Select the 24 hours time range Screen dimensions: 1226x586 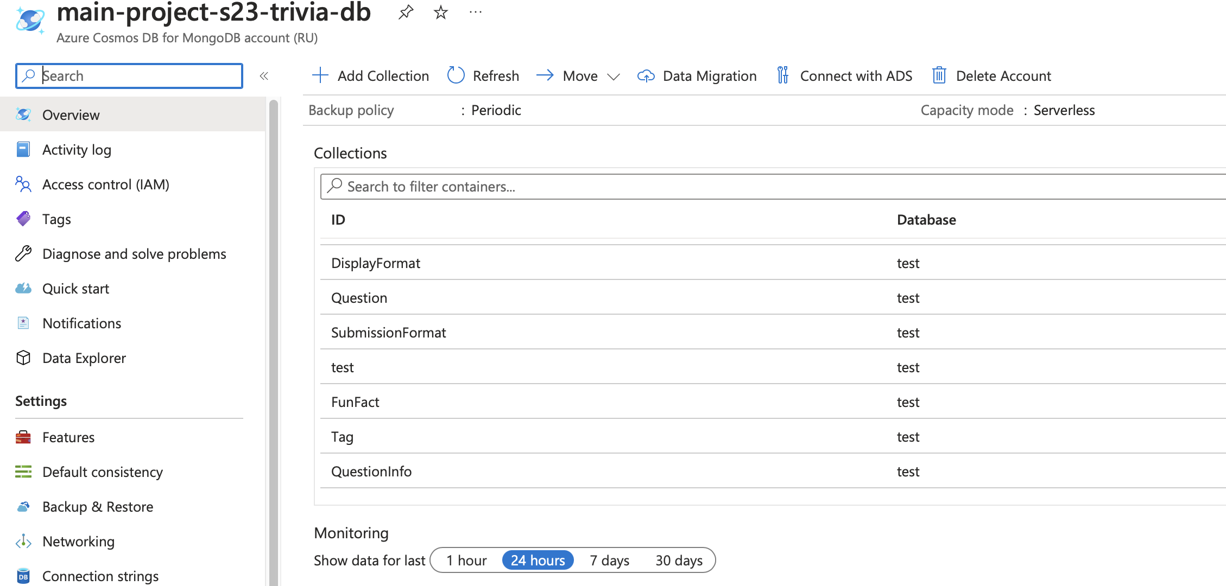point(538,560)
